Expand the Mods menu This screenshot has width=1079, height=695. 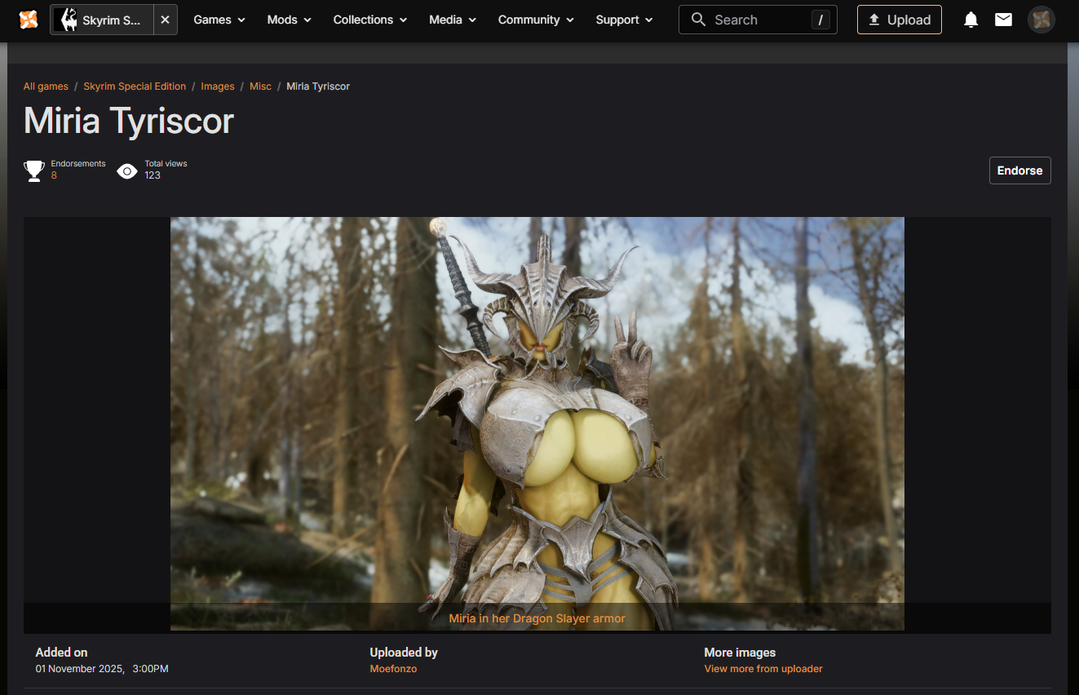[290, 20]
